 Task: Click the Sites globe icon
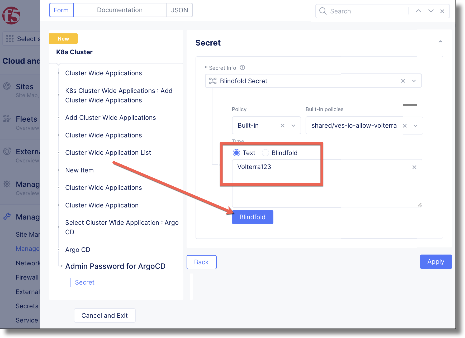pos(7,86)
